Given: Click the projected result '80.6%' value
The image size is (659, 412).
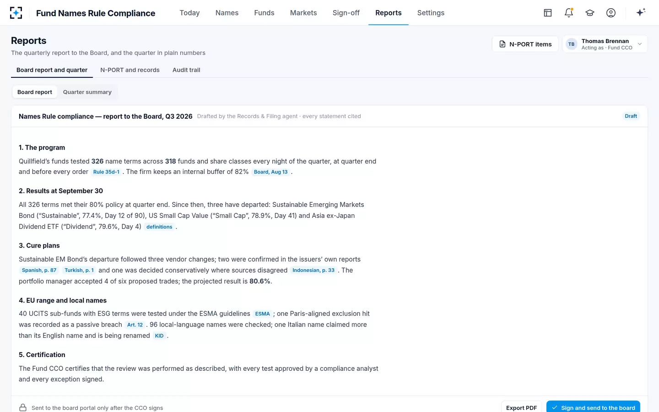Looking at the screenshot, I should (260, 281).
